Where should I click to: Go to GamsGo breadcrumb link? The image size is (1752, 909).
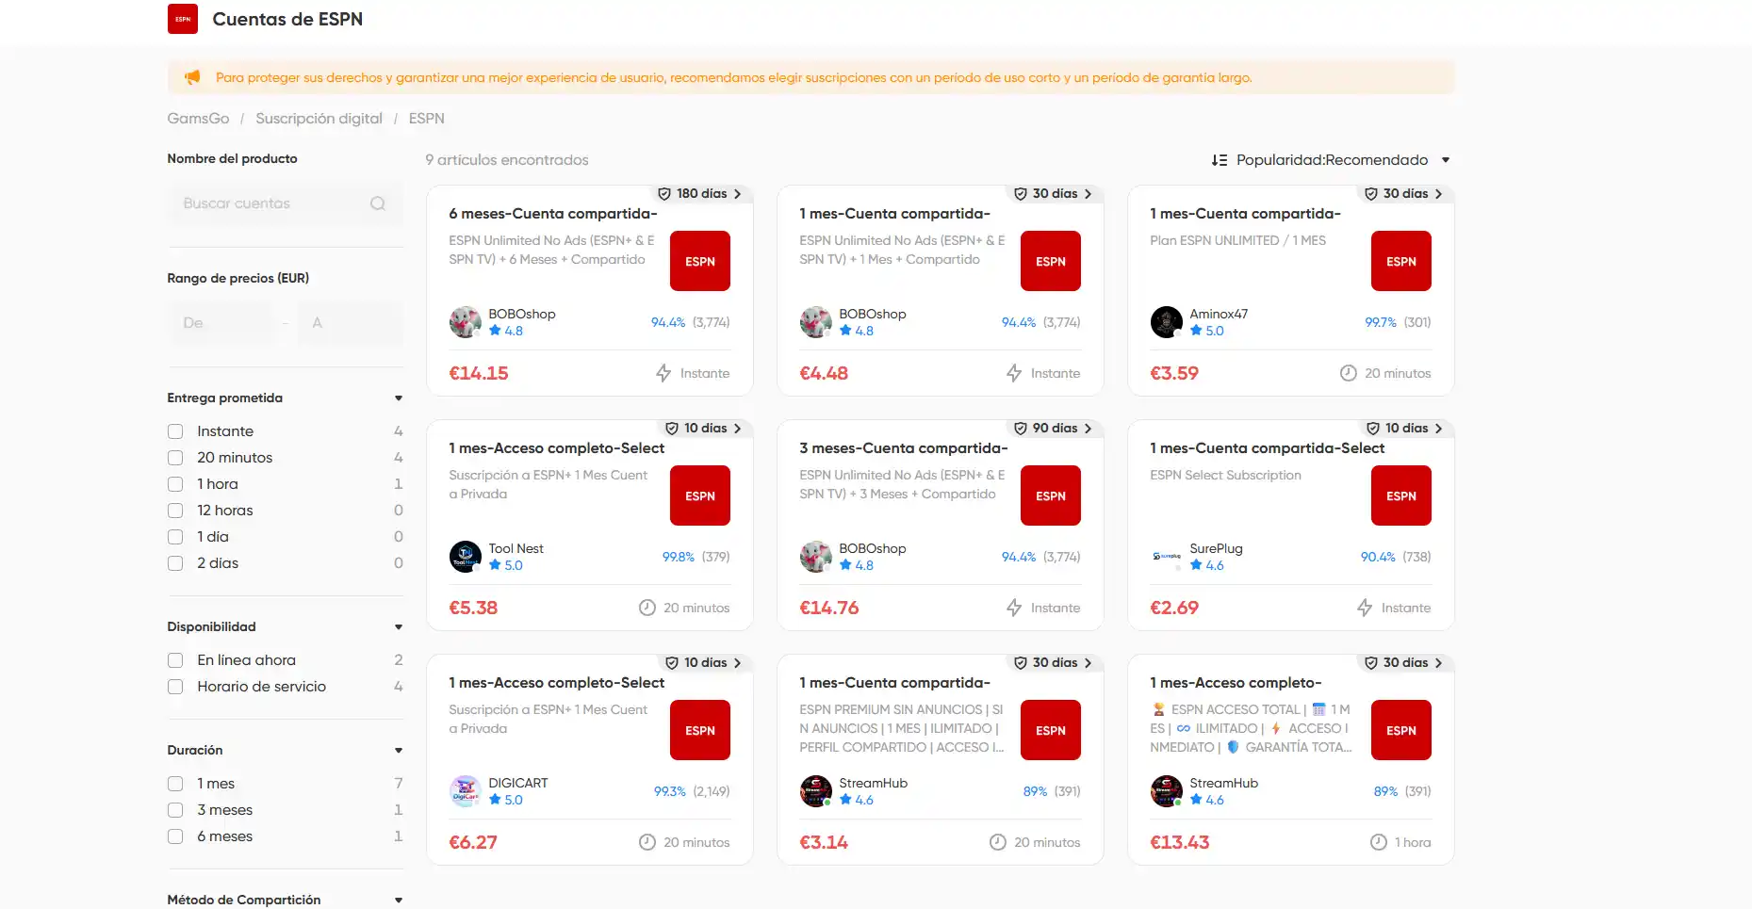[198, 119]
